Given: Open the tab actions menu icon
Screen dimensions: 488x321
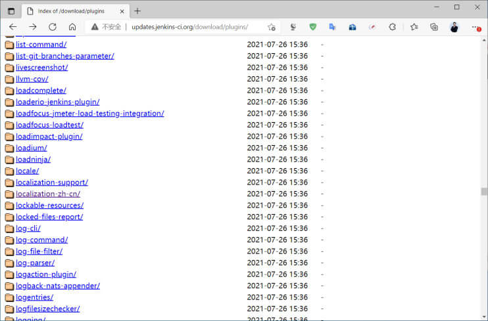Looking at the screenshot, I should 11,11.
